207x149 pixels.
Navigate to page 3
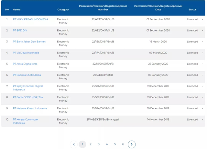99,144
